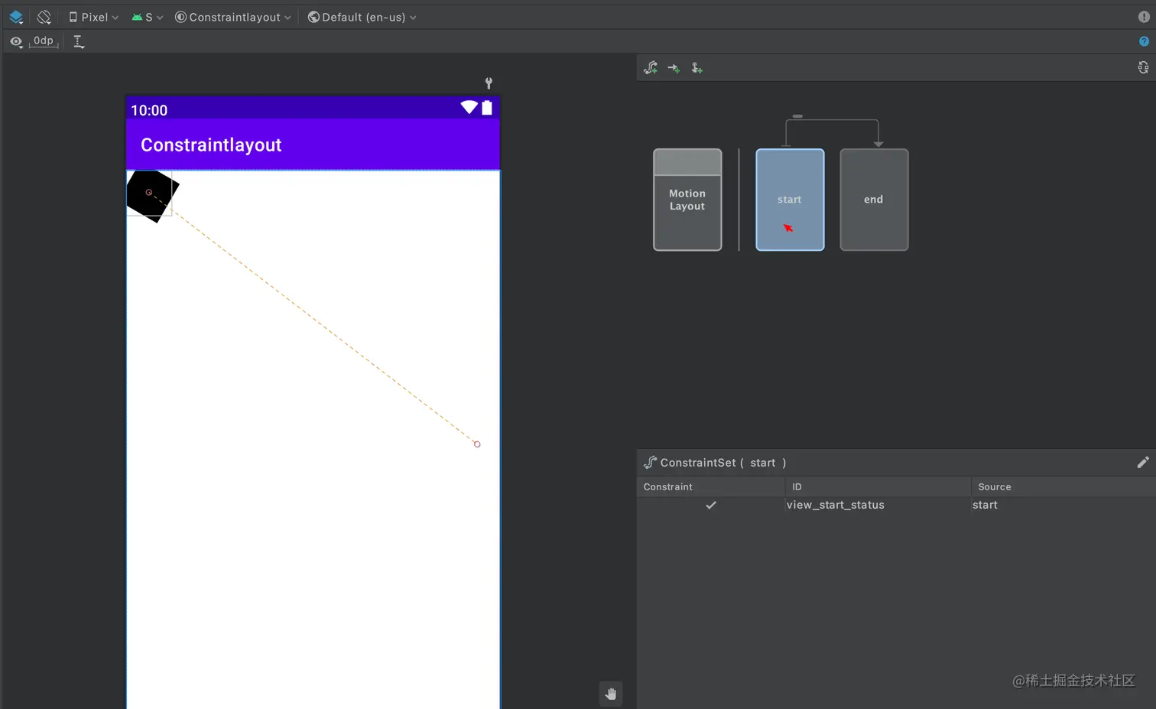This screenshot has width=1156, height=709.
Task: Toggle the view options eye icon
Action: coord(16,42)
